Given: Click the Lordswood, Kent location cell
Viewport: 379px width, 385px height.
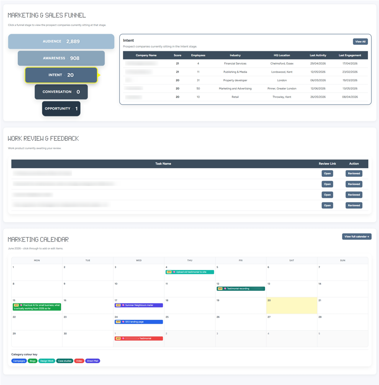Looking at the screenshot, I should point(282,72).
